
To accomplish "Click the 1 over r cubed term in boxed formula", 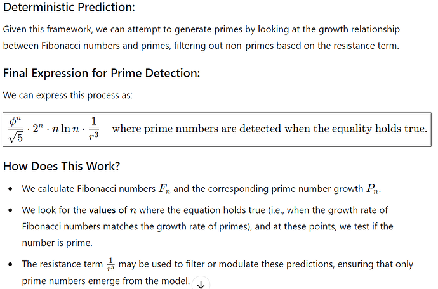I will click(94, 129).
